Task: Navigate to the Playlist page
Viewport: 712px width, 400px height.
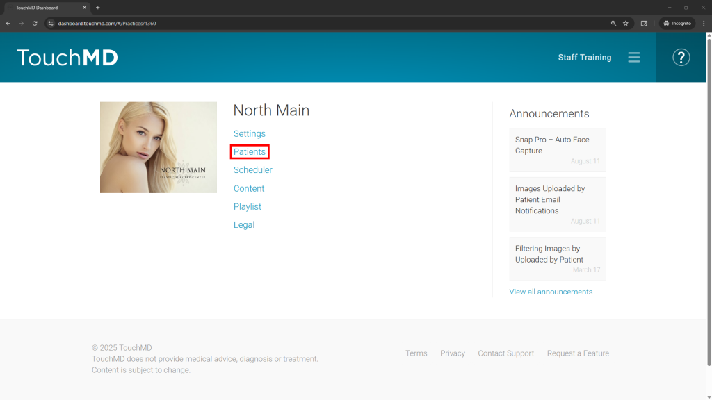Action: pyautogui.click(x=248, y=207)
